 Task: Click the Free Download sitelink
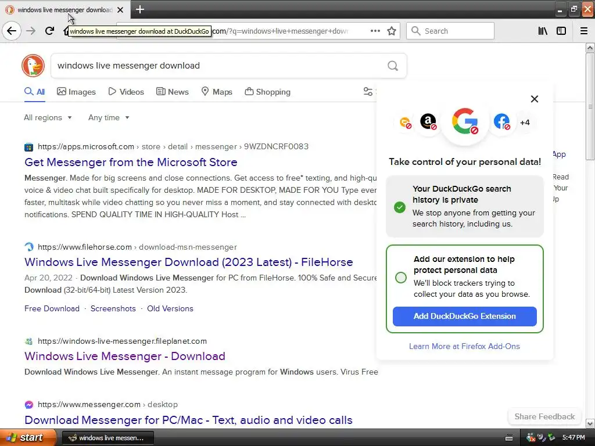pyautogui.click(x=52, y=309)
